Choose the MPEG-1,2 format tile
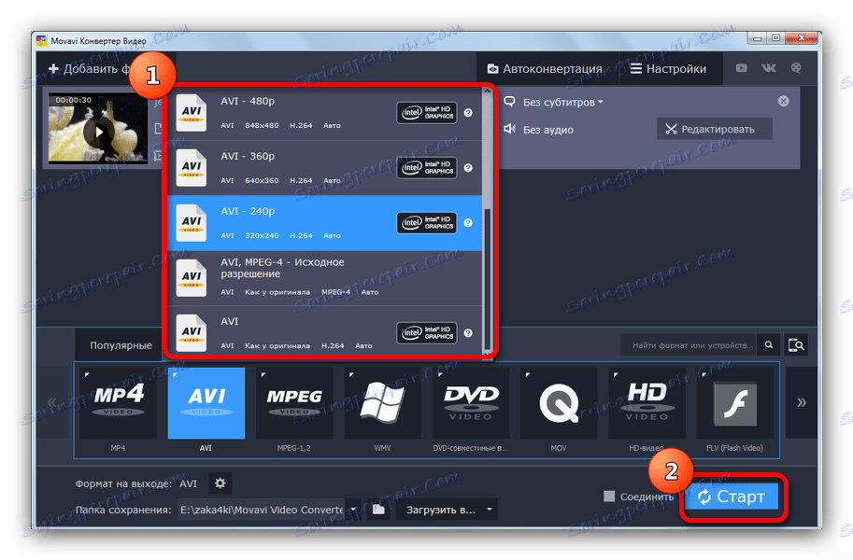 [294, 403]
